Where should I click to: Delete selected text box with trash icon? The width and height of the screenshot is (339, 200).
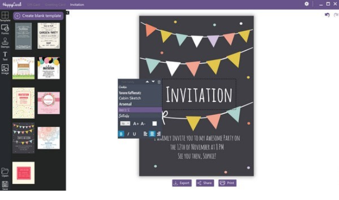(x=159, y=82)
